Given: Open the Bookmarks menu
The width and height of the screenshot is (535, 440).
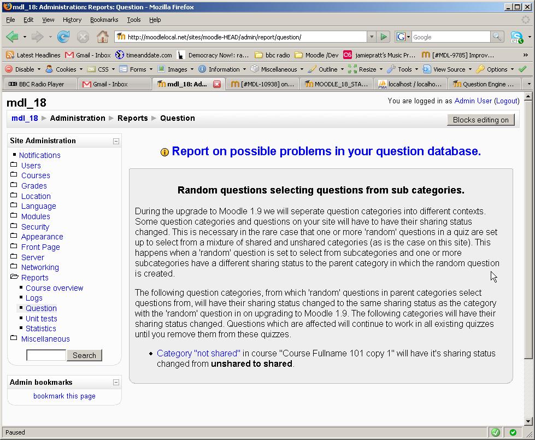Looking at the screenshot, I should click(x=104, y=20).
